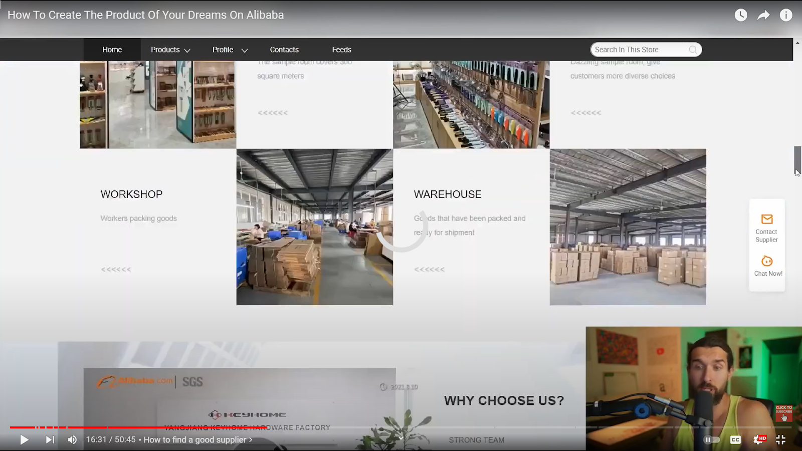Click the KEYHOME logo
This screenshot has height=451, width=802.
(x=248, y=414)
